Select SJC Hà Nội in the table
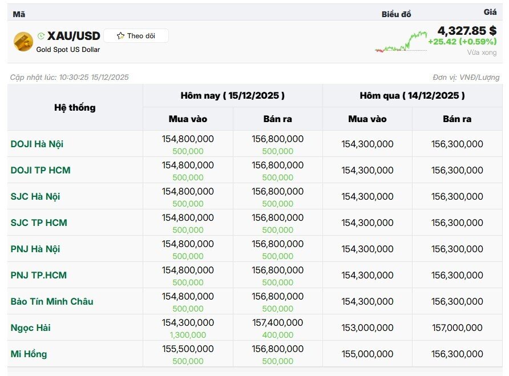This screenshot has width=509, height=376. 35,196
